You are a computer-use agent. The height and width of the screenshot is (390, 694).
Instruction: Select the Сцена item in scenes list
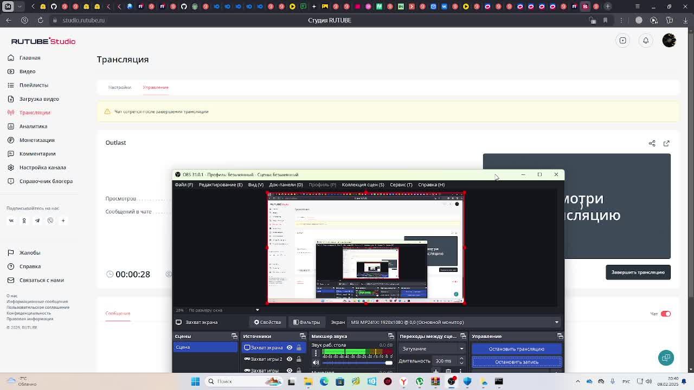point(205,347)
